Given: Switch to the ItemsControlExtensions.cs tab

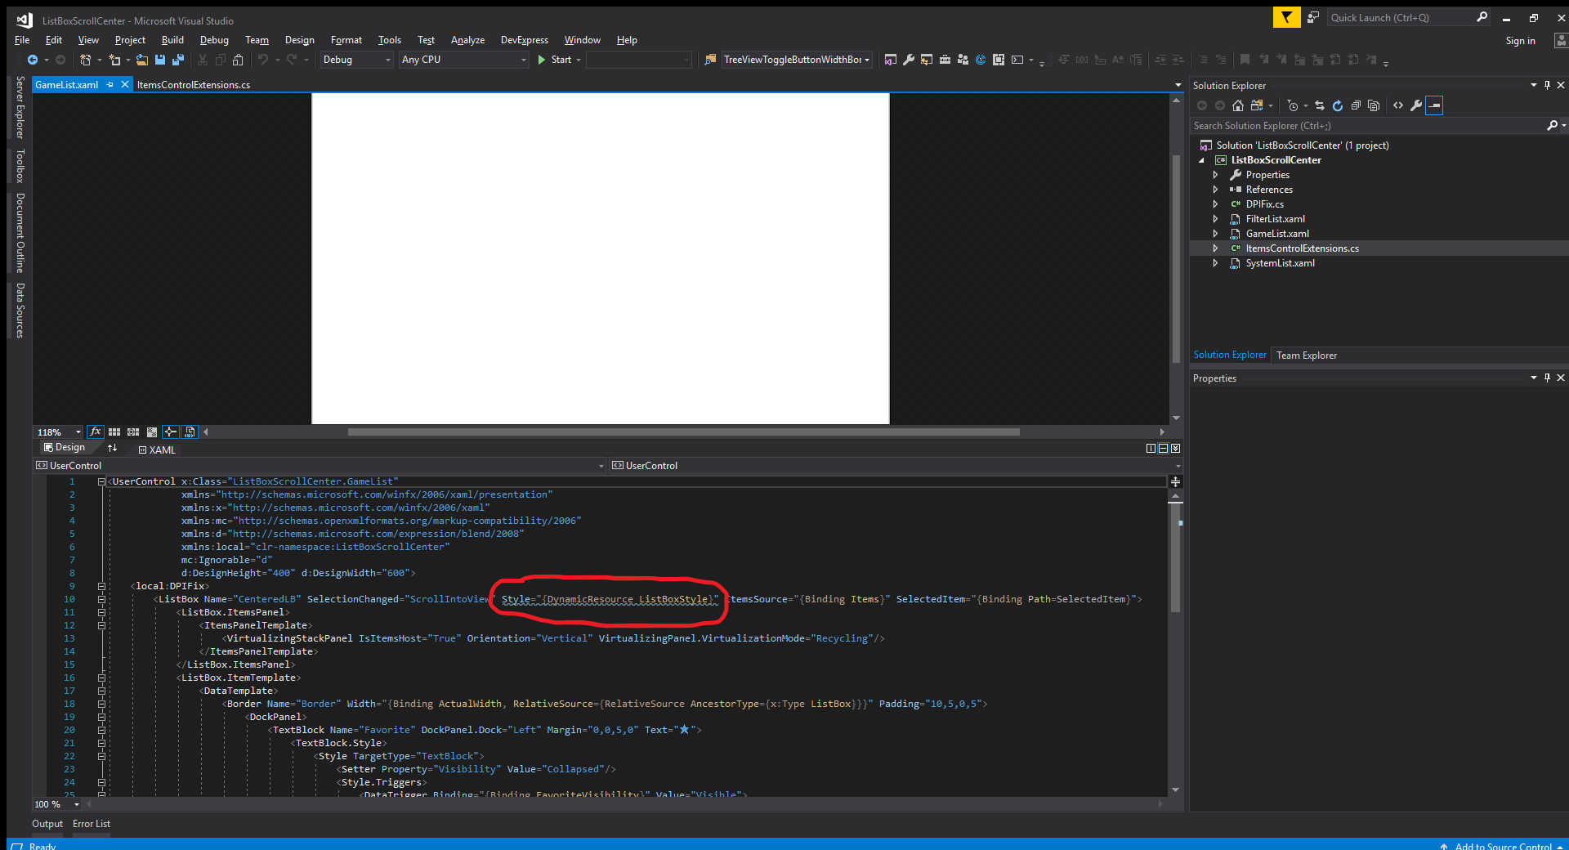Looking at the screenshot, I should click(194, 85).
